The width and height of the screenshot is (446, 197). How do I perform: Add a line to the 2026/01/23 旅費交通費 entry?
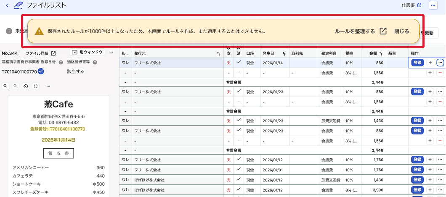pyautogui.click(x=430, y=121)
